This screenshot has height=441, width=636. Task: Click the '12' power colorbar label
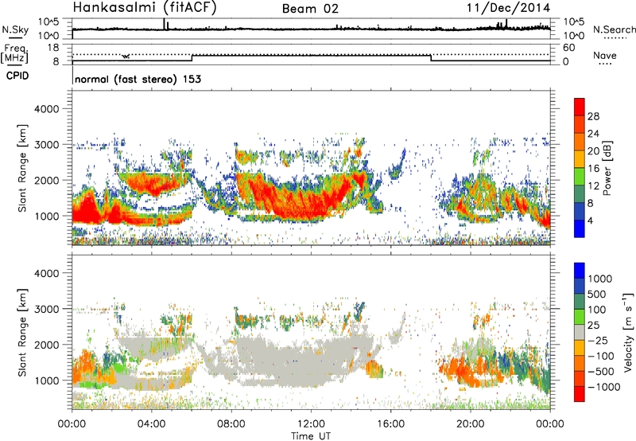click(x=593, y=186)
